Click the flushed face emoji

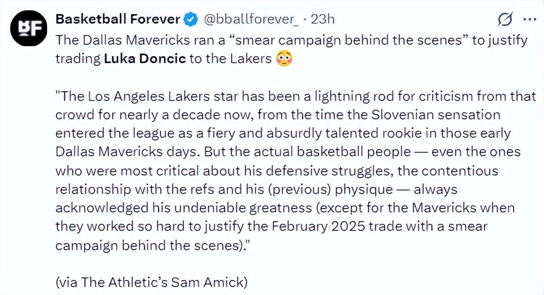tap(283, 59)
